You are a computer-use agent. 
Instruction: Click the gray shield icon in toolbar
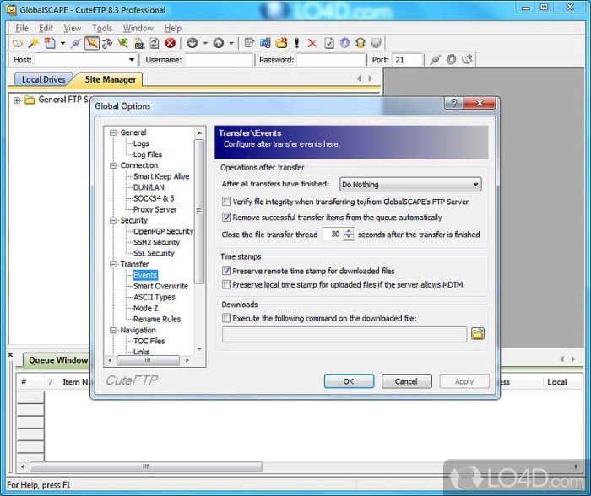(376, 43)
